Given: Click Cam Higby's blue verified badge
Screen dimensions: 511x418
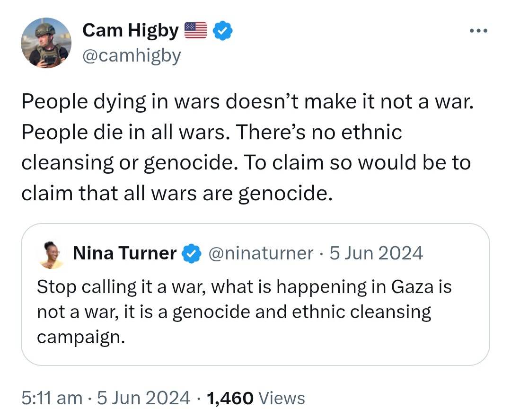Looking at the screenshot, I should [x=222, y=31].
